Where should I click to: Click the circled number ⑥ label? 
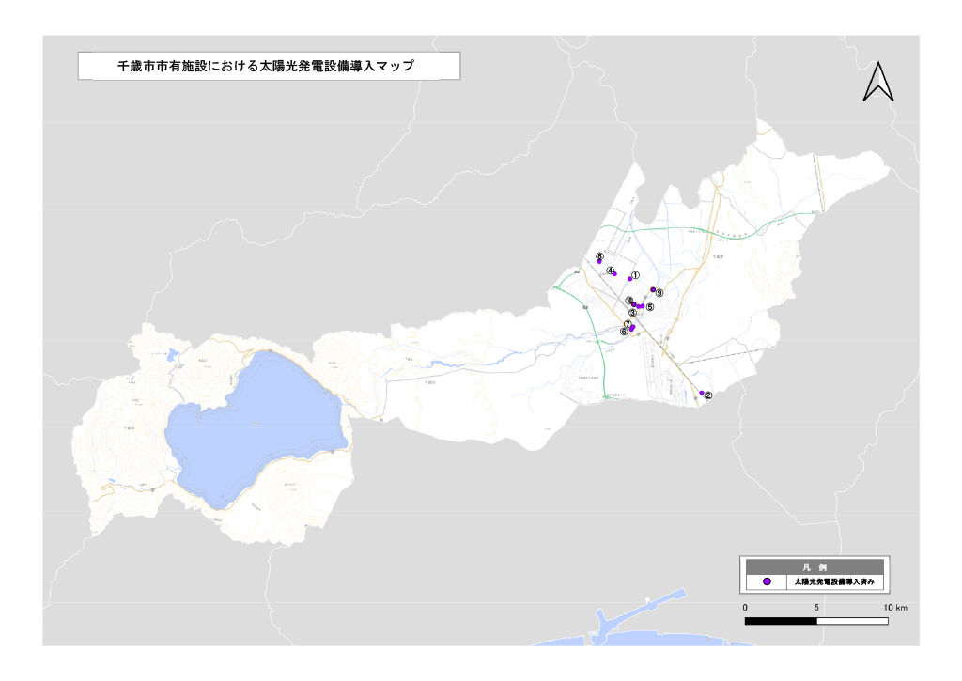click(x=624, y=331)
